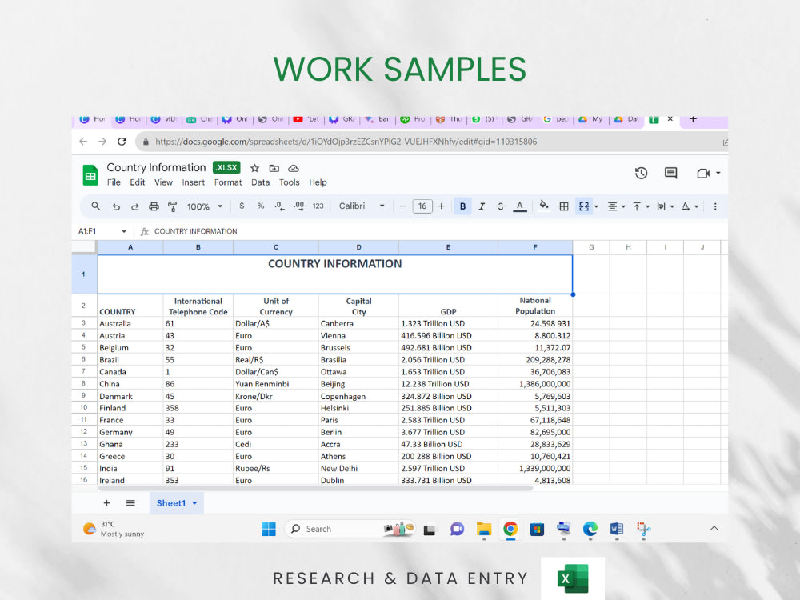The image size is (800, 600).
Task: Open the Data menu
Action: pyautogui.click(x=260, y=182)
